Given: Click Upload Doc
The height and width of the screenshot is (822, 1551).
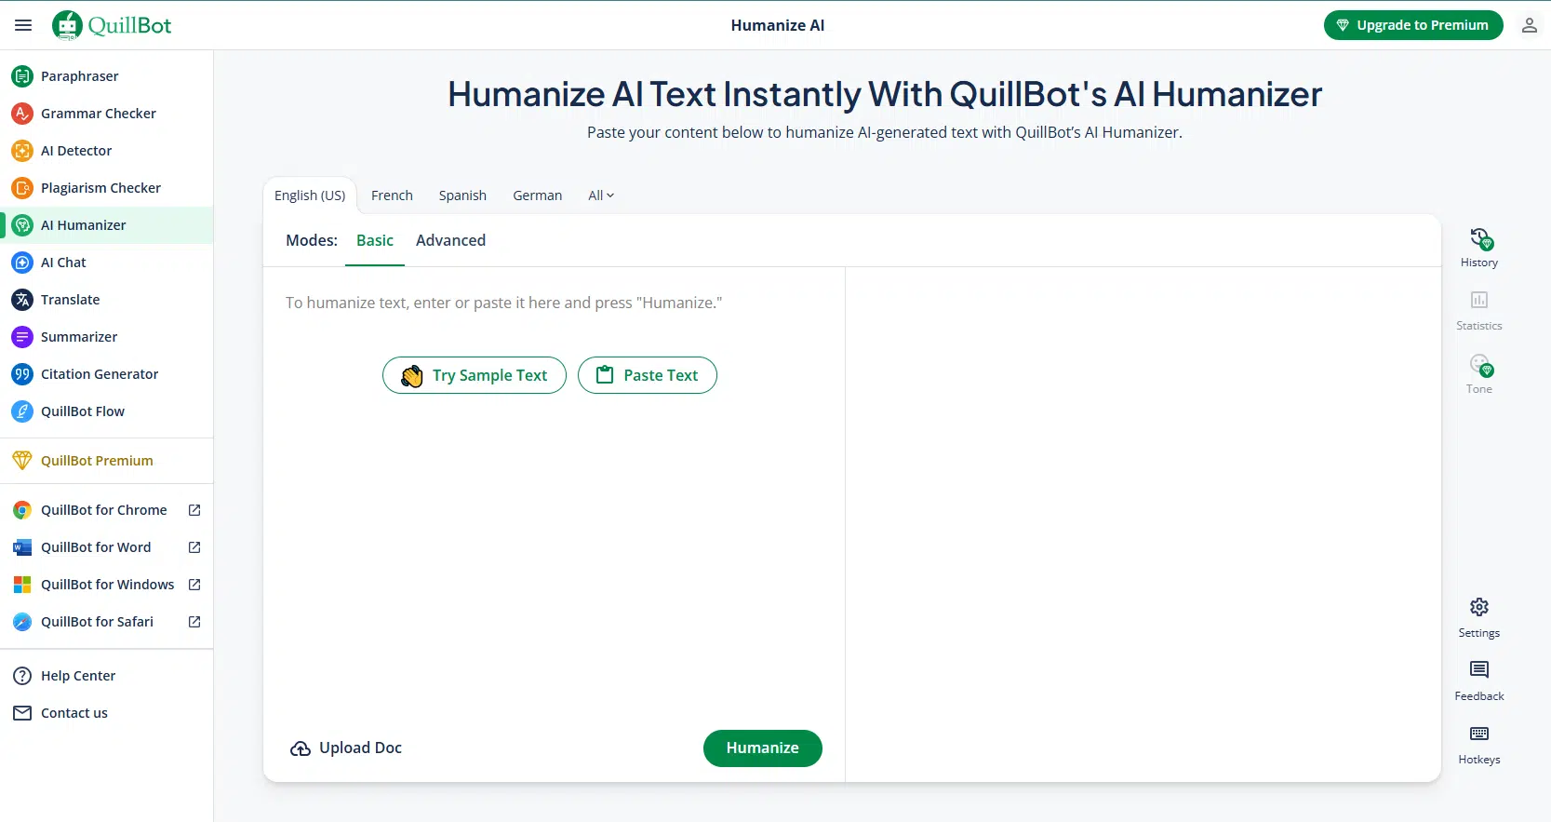Looking at the screenshot, I should (346, 748).
